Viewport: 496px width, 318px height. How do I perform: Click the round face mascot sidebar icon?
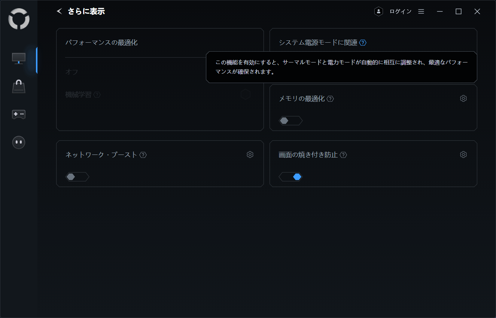19,142
